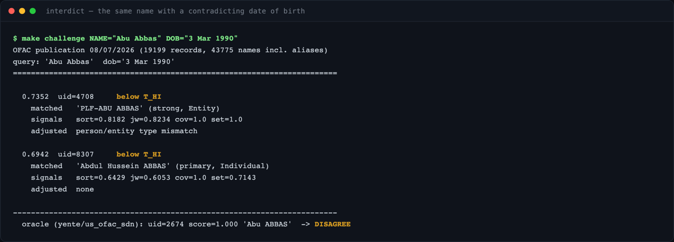Minimize window using yellow traffic light
The image size is (674, 242).
(x=22, y=11)
